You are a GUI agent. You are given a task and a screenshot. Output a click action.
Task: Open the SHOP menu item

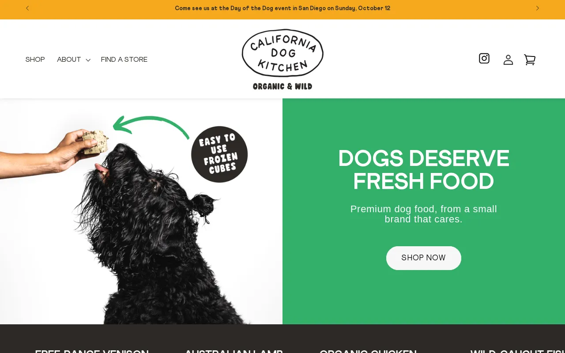(35, 60)
